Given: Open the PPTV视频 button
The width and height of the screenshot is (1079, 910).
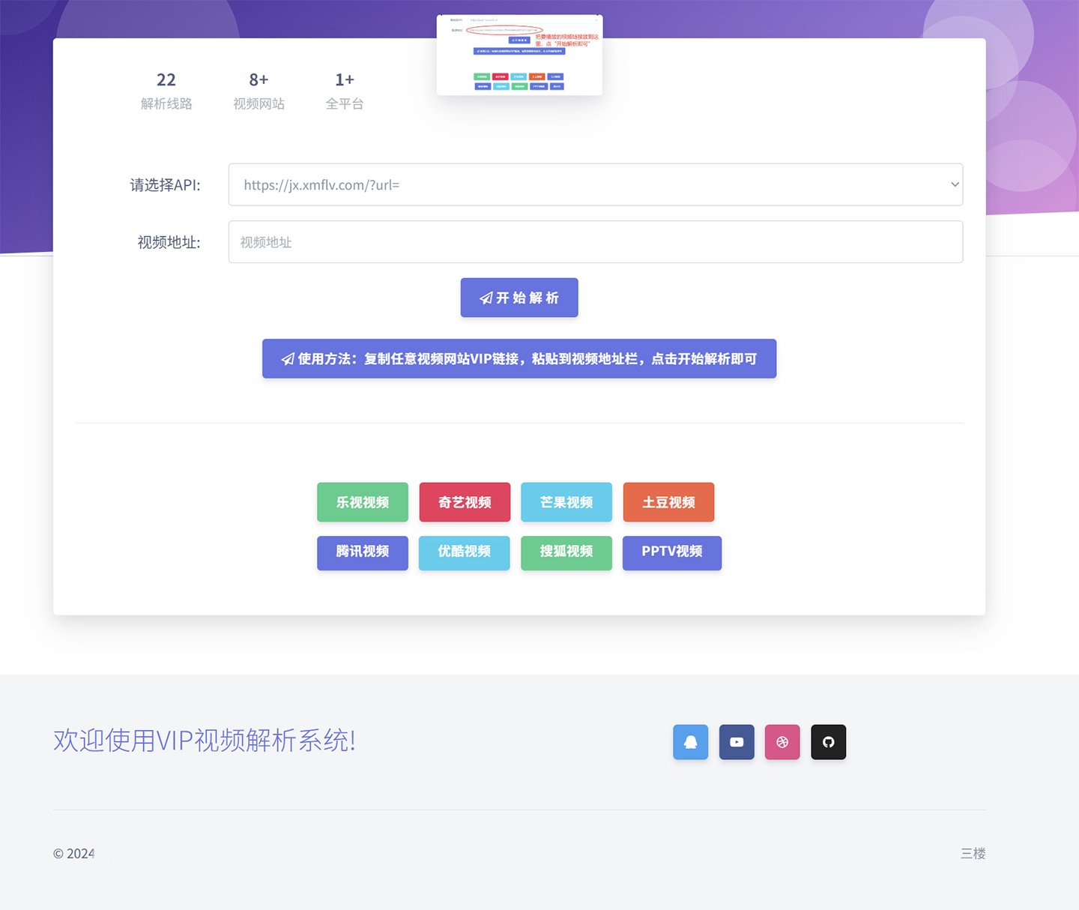Looking at the screenshot, I should click(x=671, y=552).
